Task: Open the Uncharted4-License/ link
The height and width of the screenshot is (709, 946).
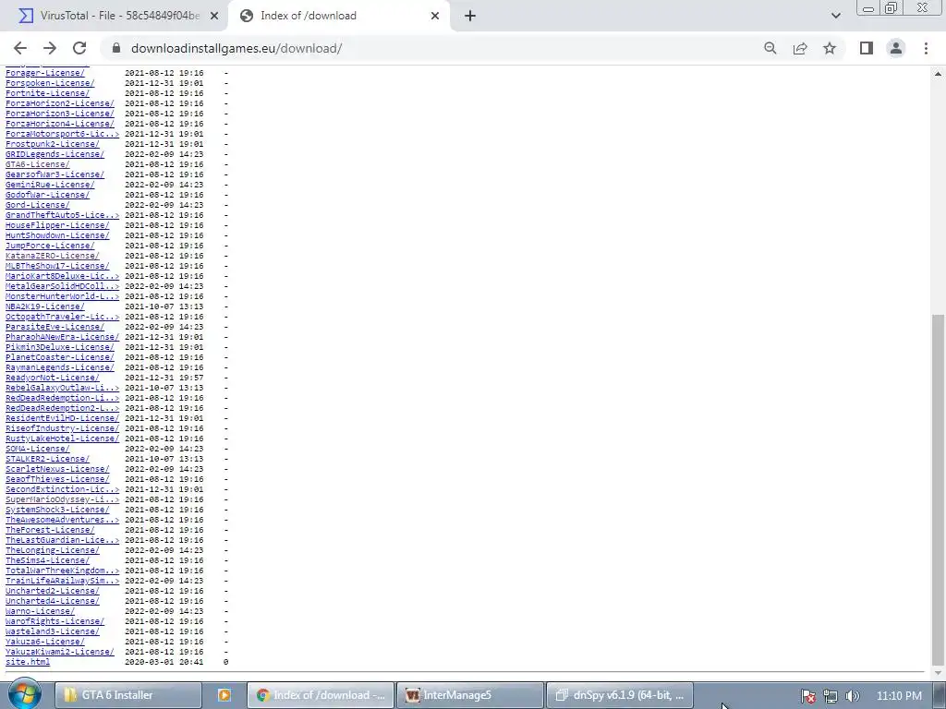Action: click(x=52, y=600)
